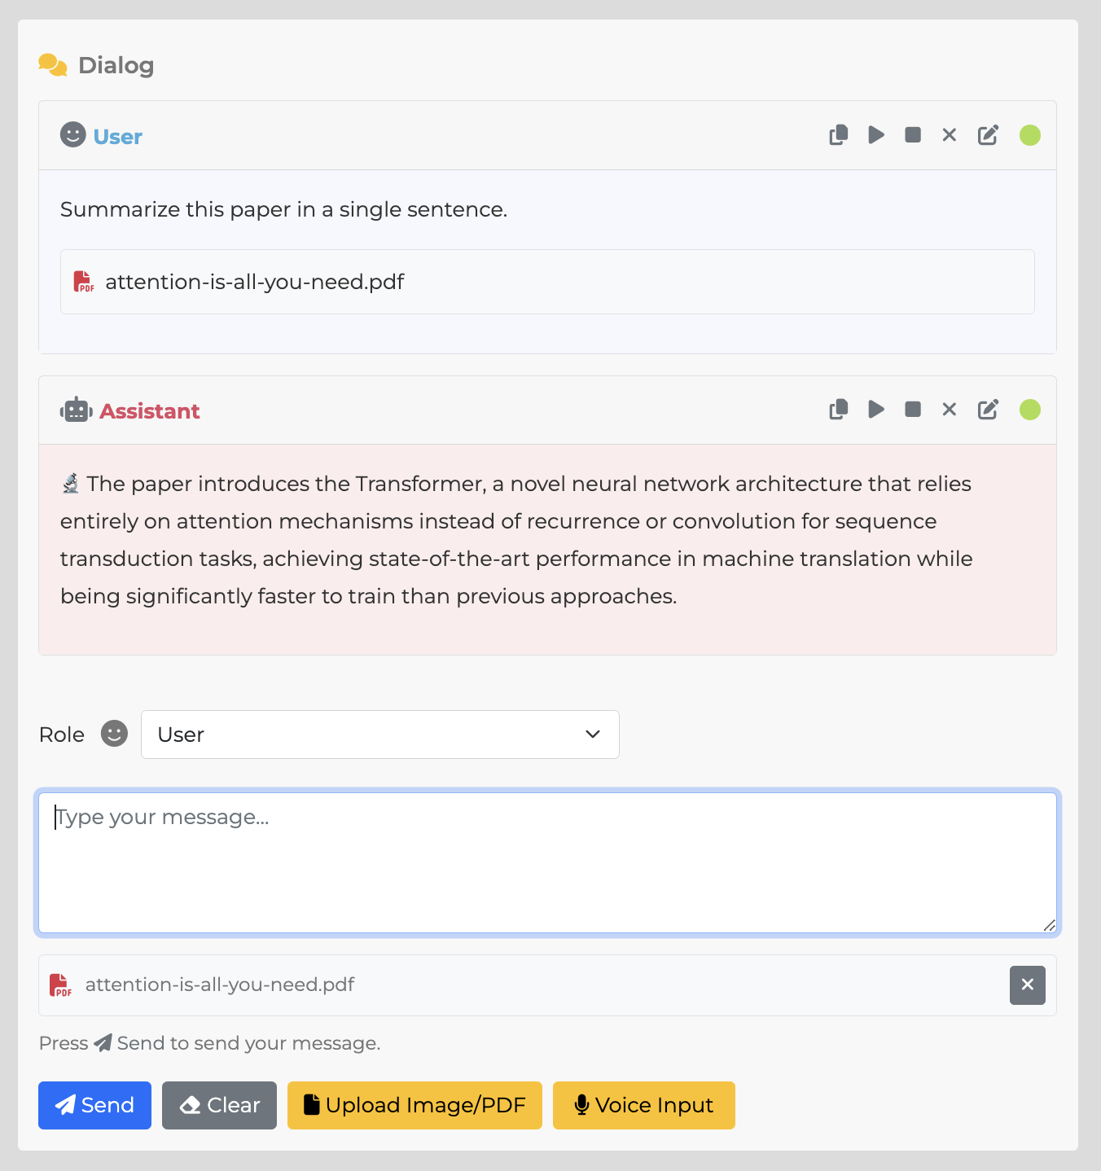Delete the Assistant message

tap(950, 410)
